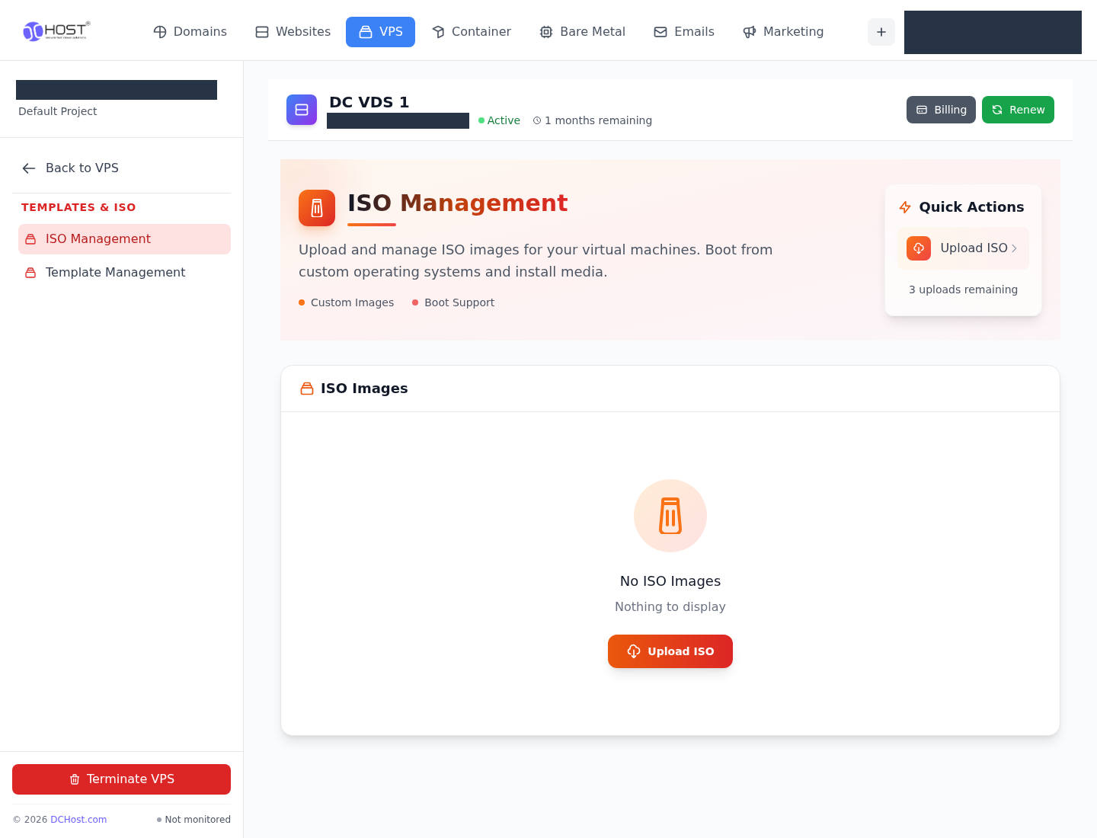
Task: Select ISO Management in sidebar
Action: coord(124,239)
